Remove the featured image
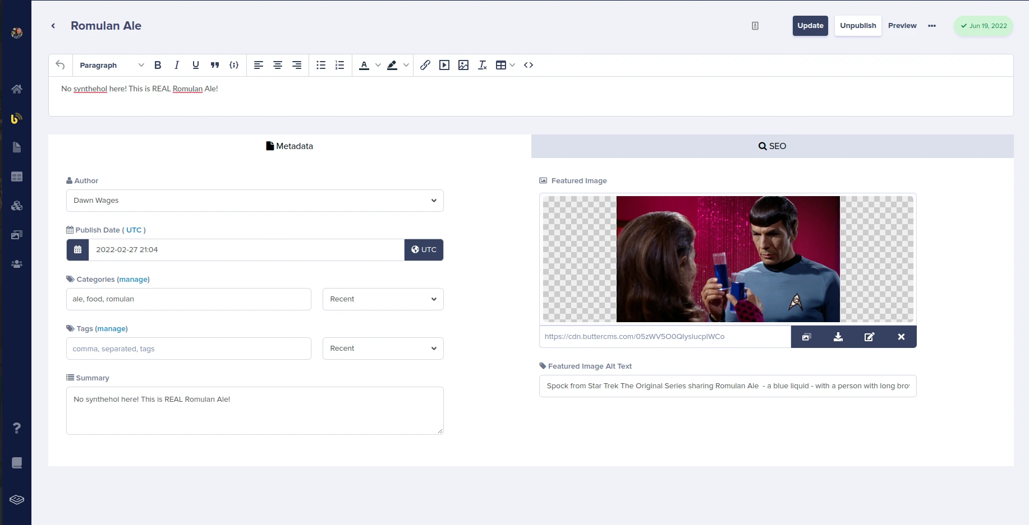Viewport: 1029px width, 525px height. click(901, 337)
